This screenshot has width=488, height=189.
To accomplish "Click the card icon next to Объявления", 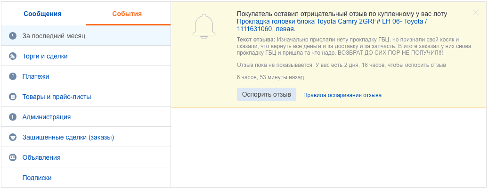I will 13,157.
